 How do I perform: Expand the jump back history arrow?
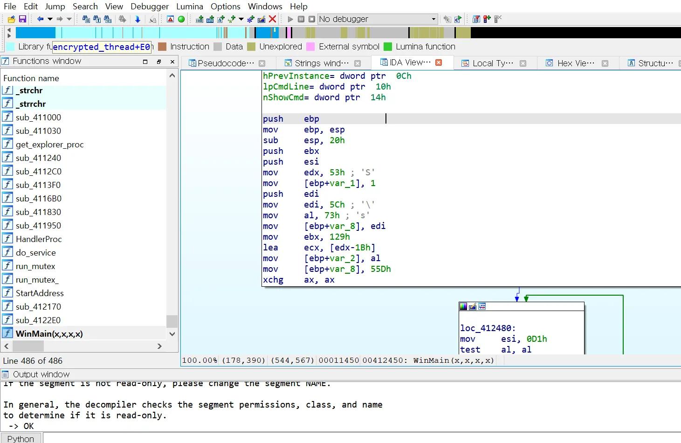tap(50, 19)
